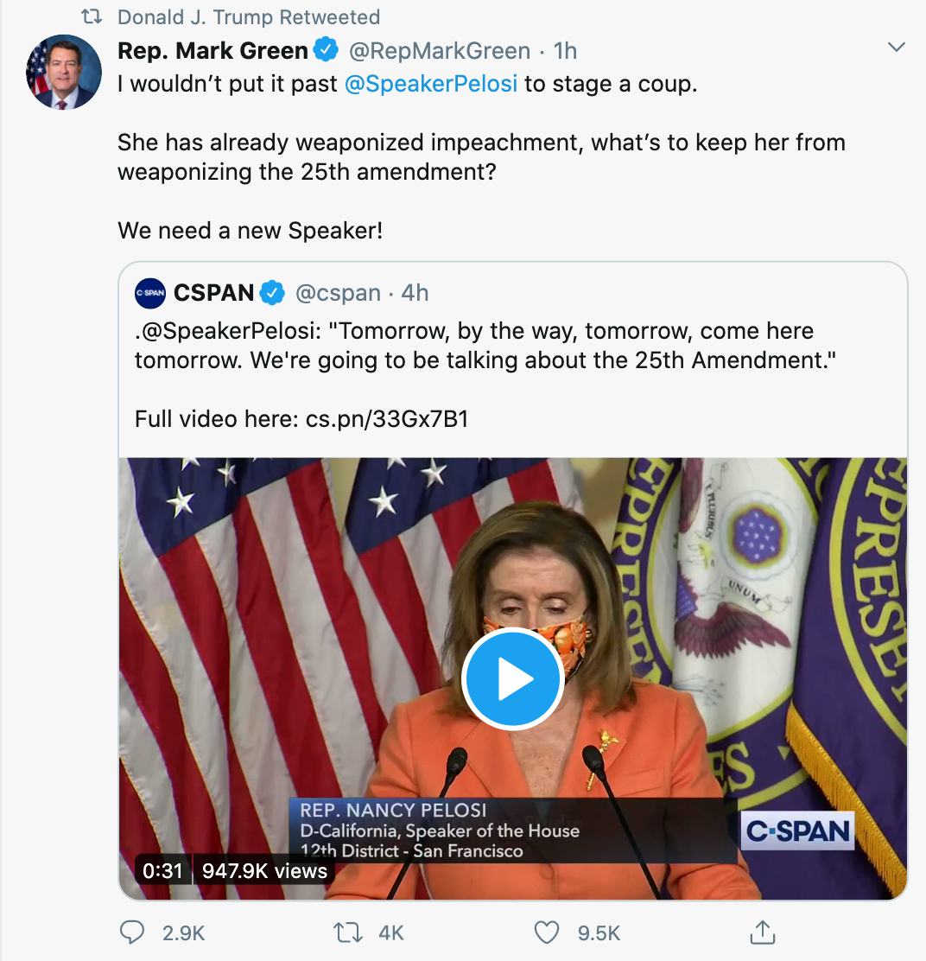Click the Donald J. Trump Retweeted label
Screen dimensions: 926x961
click(x=248, y=17)
